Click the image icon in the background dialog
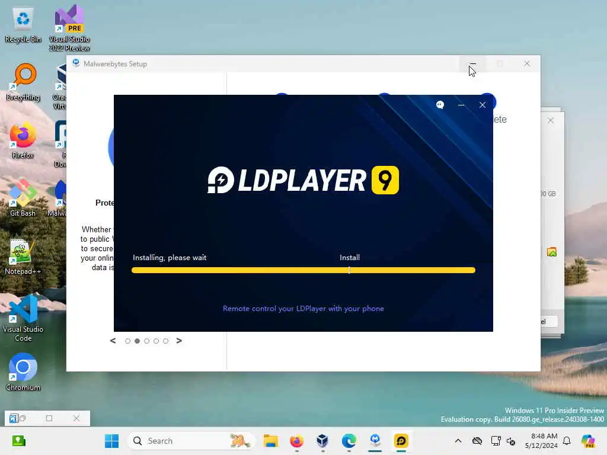 [552, 252]
